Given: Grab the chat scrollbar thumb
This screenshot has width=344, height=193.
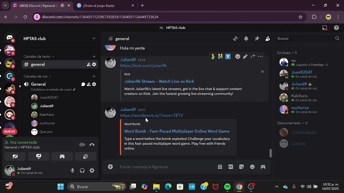Looking at the screenshot, I should coord(271,153).
